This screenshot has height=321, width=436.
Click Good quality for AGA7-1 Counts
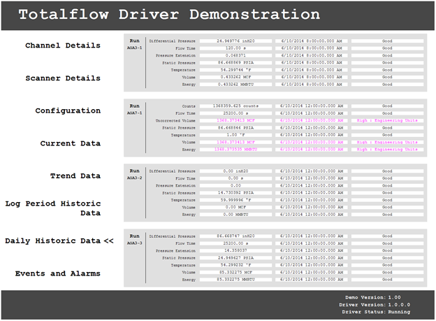(x=387, y=106)
